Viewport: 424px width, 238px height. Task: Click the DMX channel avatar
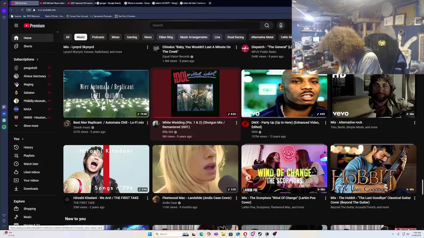[245, 124]
